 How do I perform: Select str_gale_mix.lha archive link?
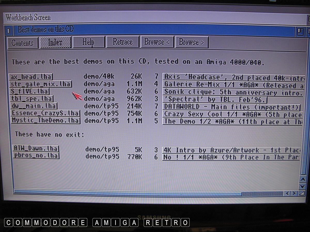[x=40, y=84]
